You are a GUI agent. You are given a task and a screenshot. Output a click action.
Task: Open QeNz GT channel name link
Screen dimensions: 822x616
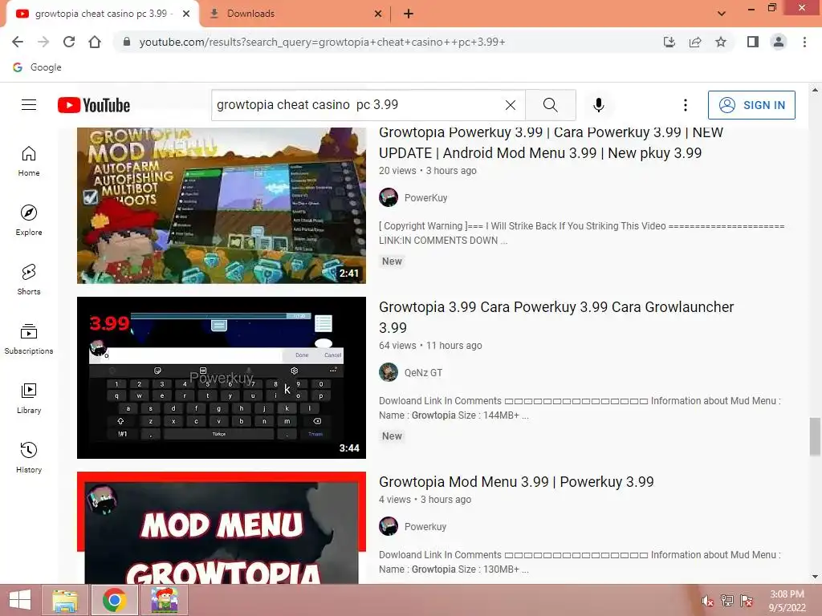423,373
